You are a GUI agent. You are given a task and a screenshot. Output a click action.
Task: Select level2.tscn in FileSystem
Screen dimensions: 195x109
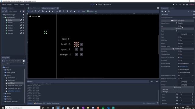11,81
